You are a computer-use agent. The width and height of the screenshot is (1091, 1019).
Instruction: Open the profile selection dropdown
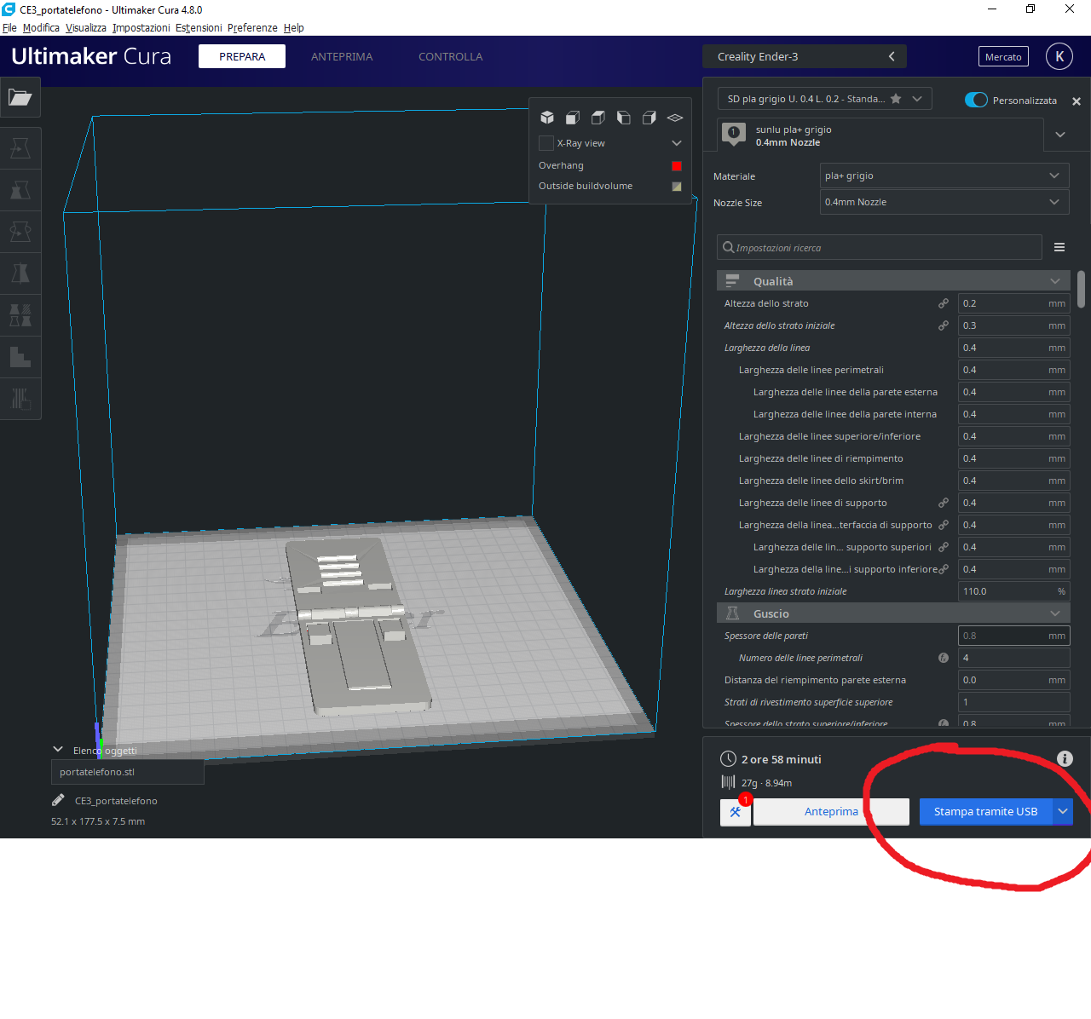pyautogui.click(x=824, y=99)
